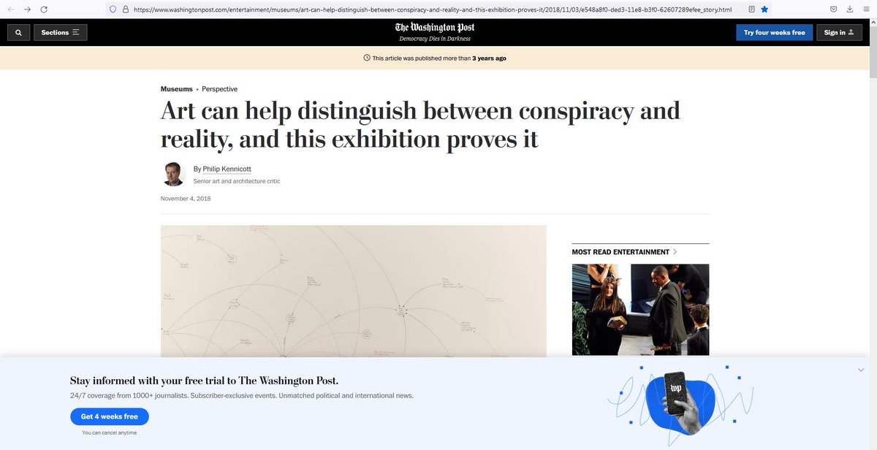This screenshot has width=877, height=450.
Task: Open author Philip Kennicott's page
Action: click(x=227, y=169)
